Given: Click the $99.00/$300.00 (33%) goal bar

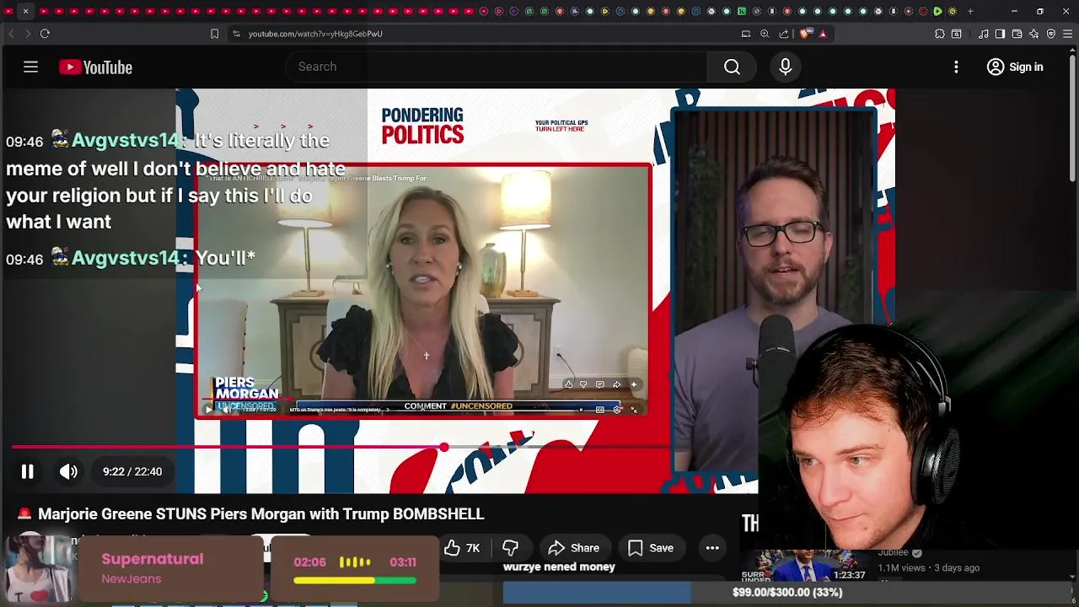Looking at the screenshot, I should 788,593.
